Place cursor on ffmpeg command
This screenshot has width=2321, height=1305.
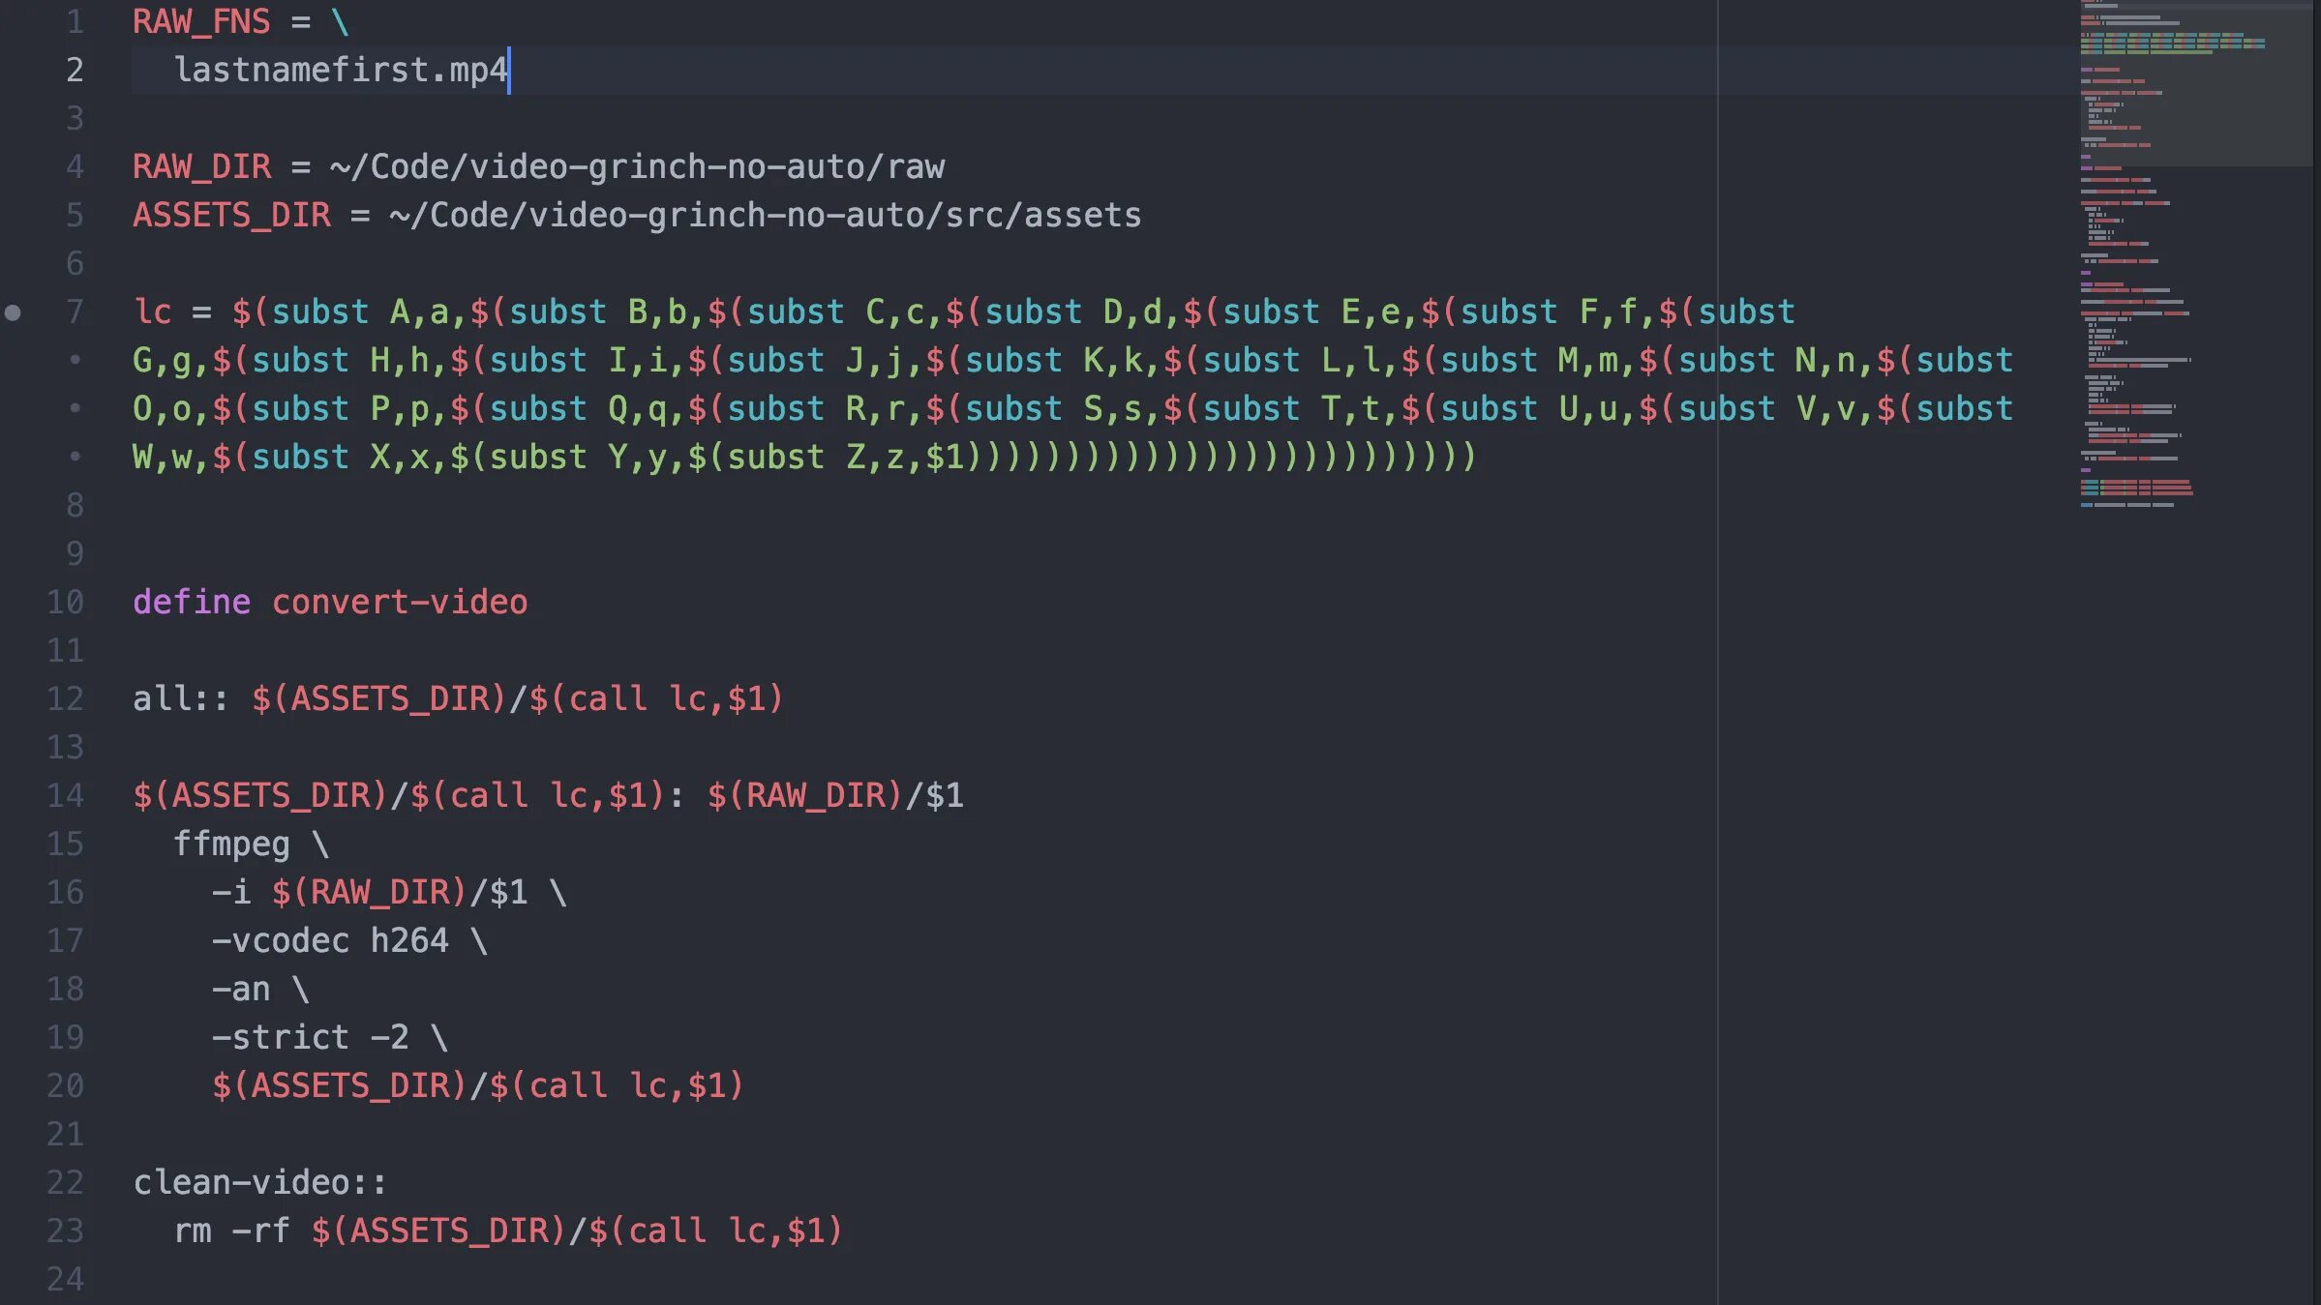231,844
